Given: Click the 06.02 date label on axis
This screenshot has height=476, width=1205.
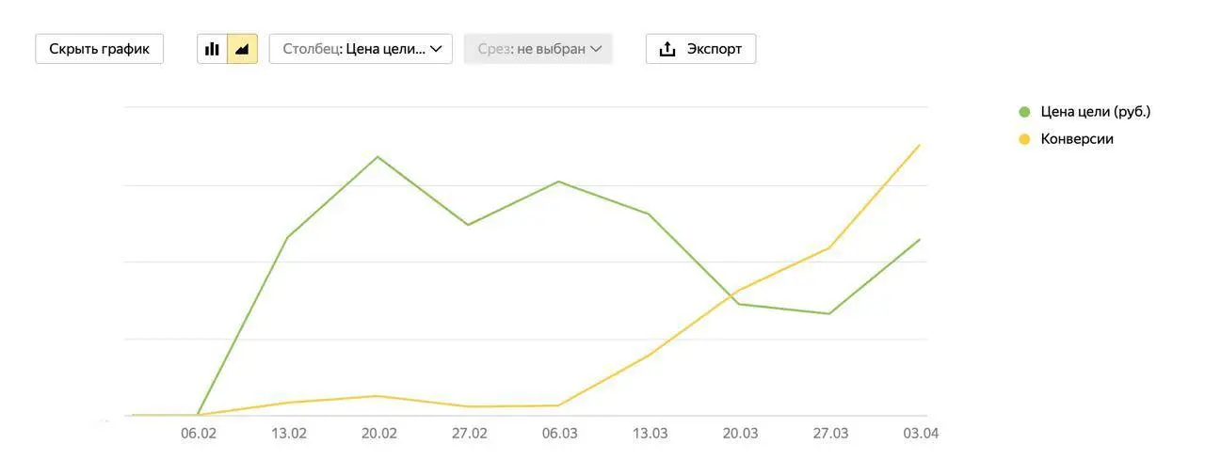Looking at the screenshot, I should click(x=198, y=434).
